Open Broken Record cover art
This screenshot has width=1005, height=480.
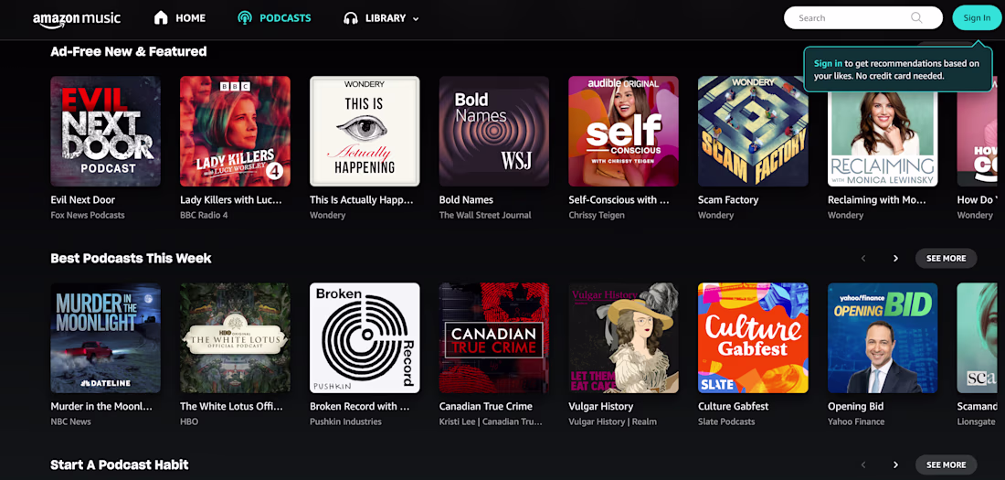coord(365,338)
